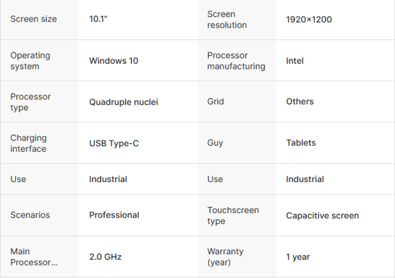The width and height of the screenshot is (395, 278).
Task: Select the 10.1" screen size value
Action: click(x=98, y=19)
